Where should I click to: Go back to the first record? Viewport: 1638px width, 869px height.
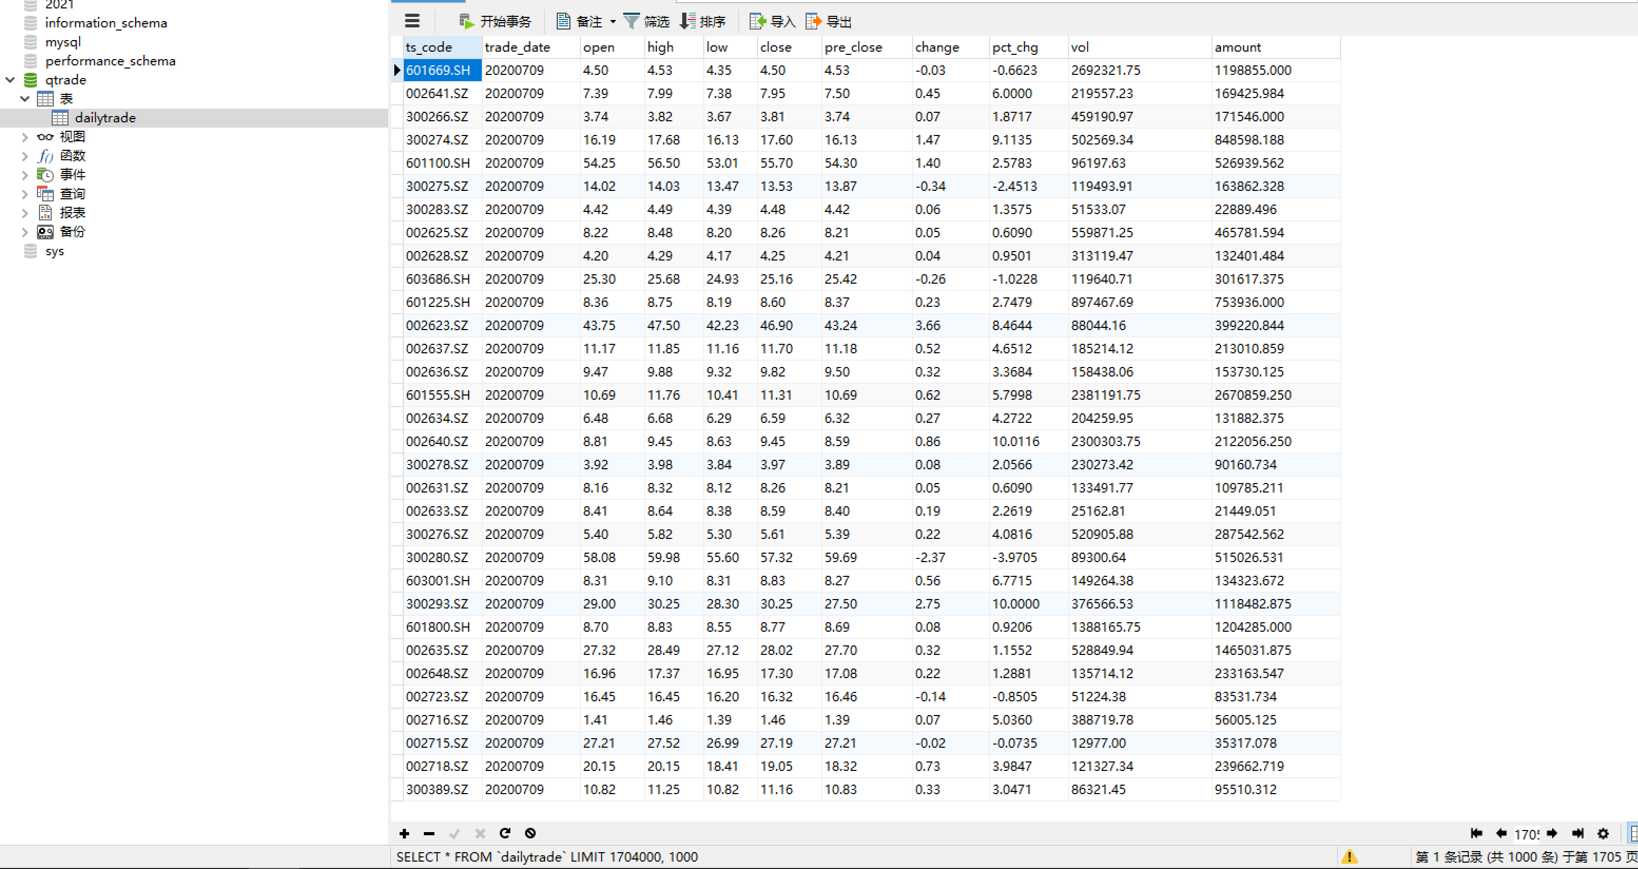click(x=1477, y=833)
